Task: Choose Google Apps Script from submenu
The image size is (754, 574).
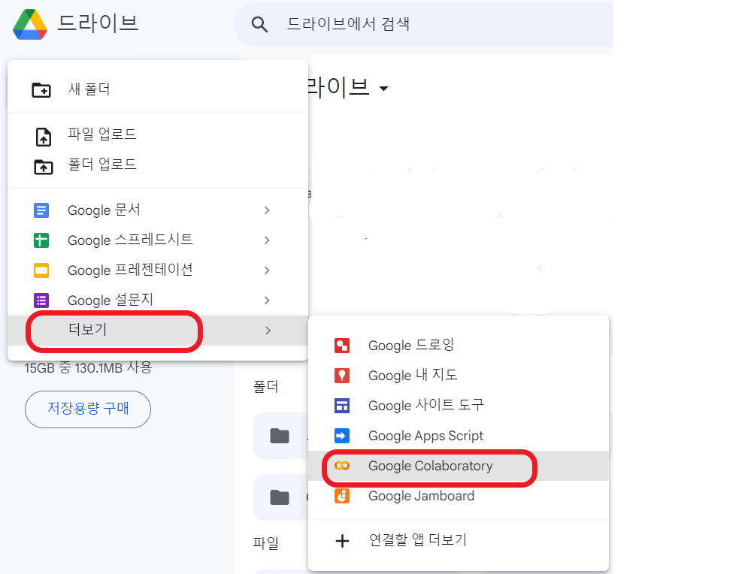Action: 459,436
